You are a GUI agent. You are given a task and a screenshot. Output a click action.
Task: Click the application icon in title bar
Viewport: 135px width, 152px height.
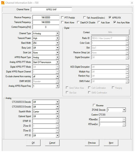(x=3, y=3)
